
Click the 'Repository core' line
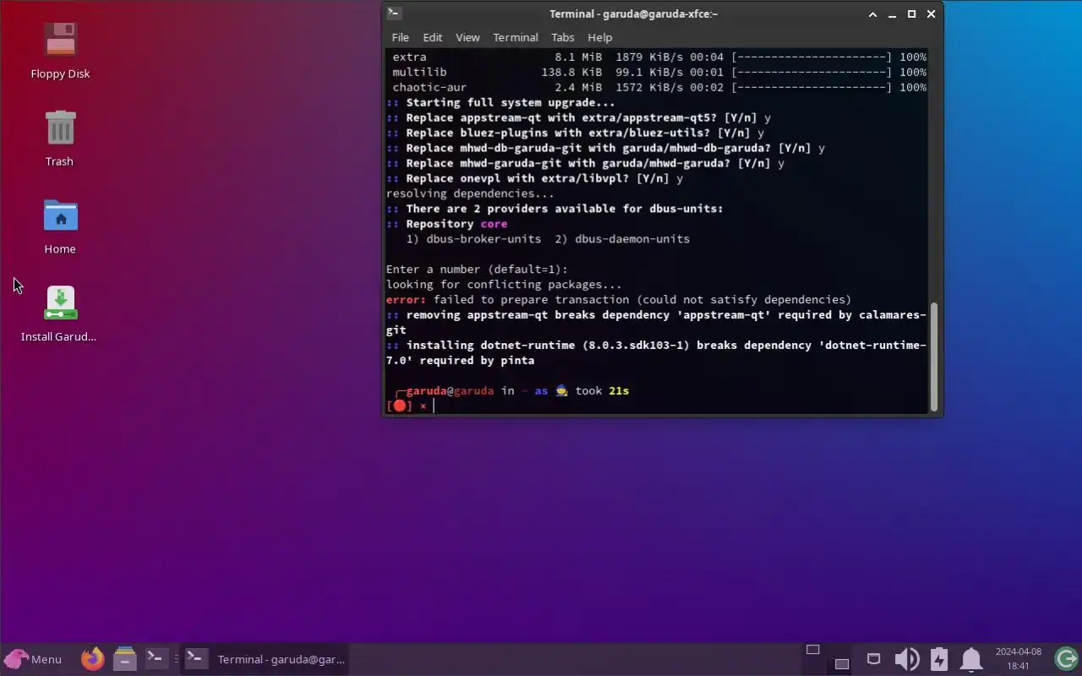coord(446,224)
